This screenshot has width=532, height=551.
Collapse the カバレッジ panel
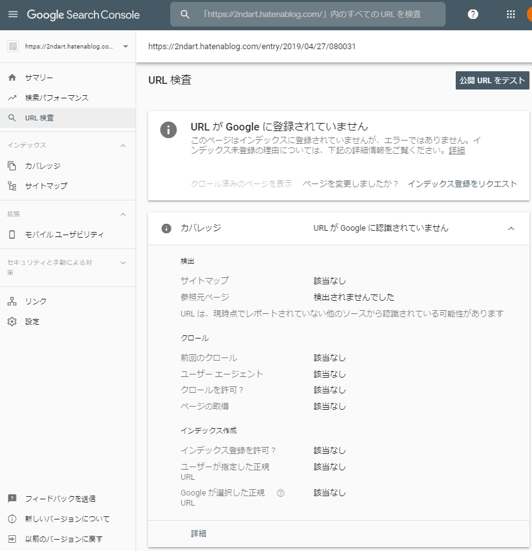coord(511,229)
